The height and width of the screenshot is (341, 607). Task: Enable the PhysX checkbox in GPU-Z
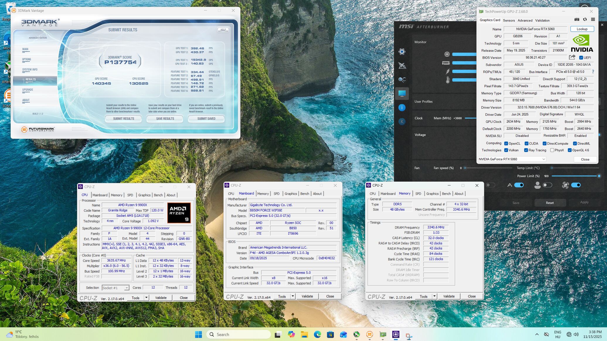[x=552, y=150]
